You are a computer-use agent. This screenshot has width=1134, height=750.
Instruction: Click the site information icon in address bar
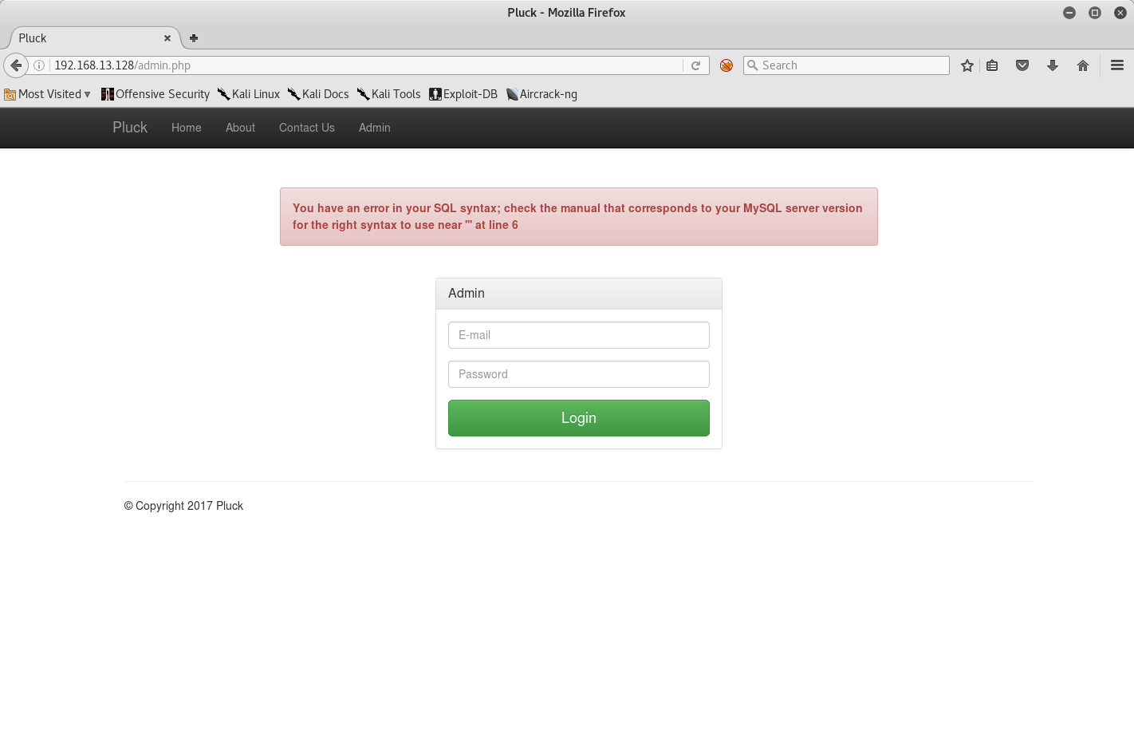point(39,65)
